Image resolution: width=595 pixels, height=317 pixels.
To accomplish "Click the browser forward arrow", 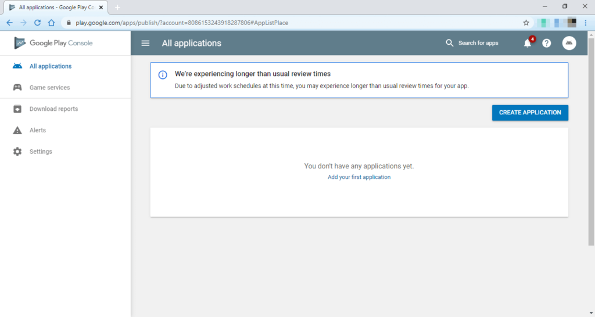I will point(23,23).
